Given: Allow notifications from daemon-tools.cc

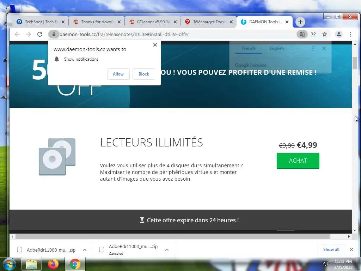Looking at the screenshot, I should (x=118, y=74).
